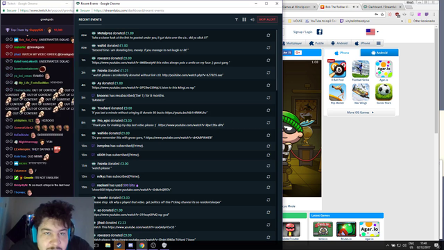
Task: Open the Other bookmarks folder
Action: pyautogui.click(x=421, y=21)
